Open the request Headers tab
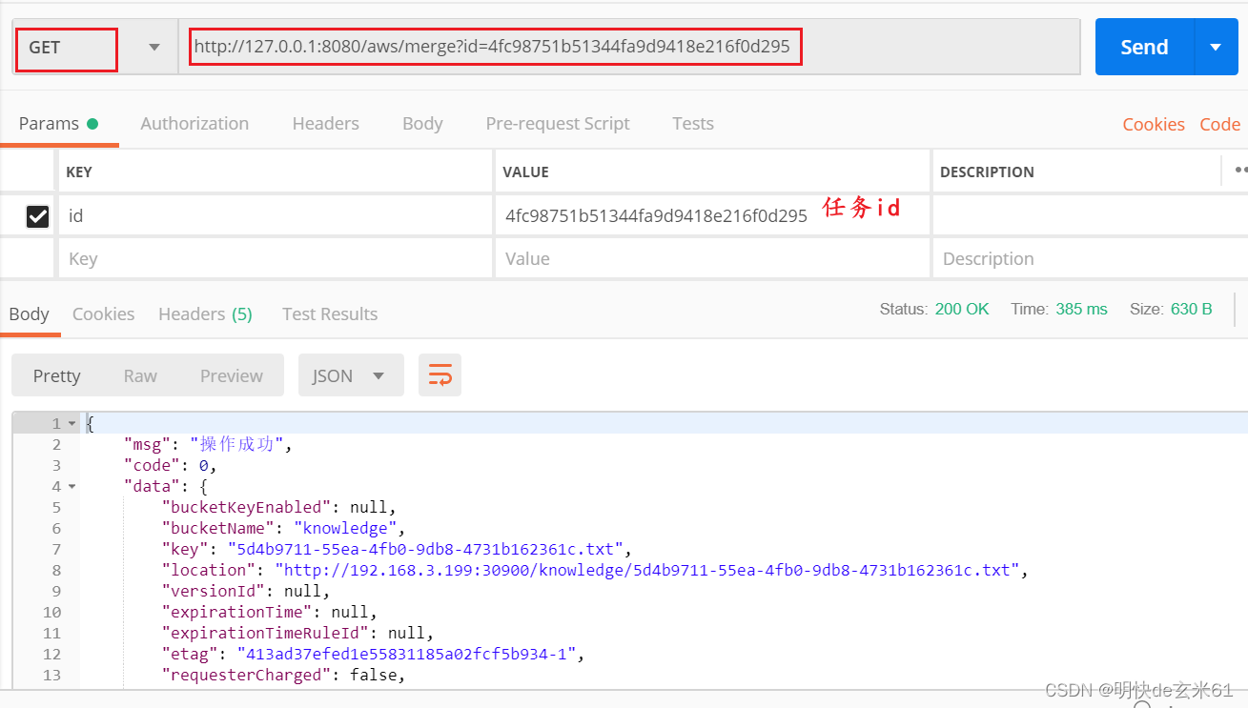The height and width of the screenshot is (708, 1248). pos(326,124)
